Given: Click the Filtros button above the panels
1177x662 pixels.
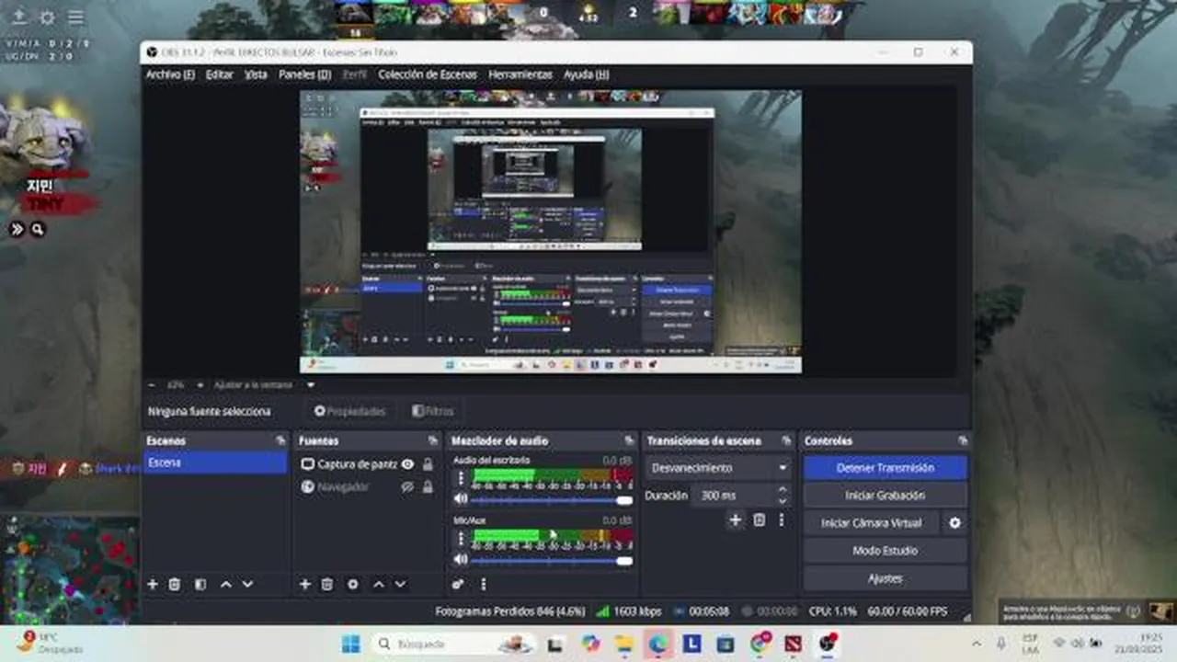Looking at the screenshot, I should pyautogui.click(x=432, y=412).
